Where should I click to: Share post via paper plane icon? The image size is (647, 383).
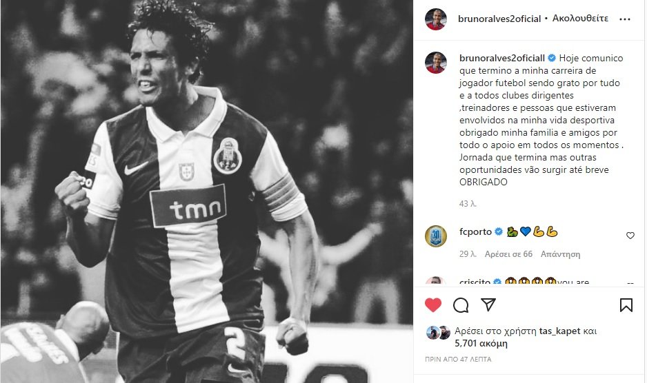point(488,304)
